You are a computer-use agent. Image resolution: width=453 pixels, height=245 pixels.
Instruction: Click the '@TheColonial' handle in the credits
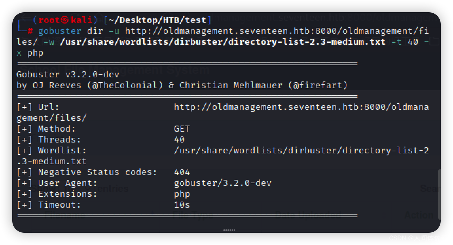coord(125,85)
